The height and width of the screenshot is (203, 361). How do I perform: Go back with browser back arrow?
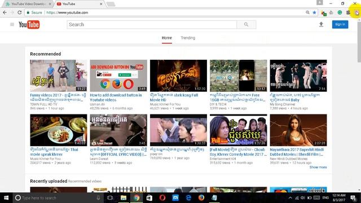(x=5, y=12)
